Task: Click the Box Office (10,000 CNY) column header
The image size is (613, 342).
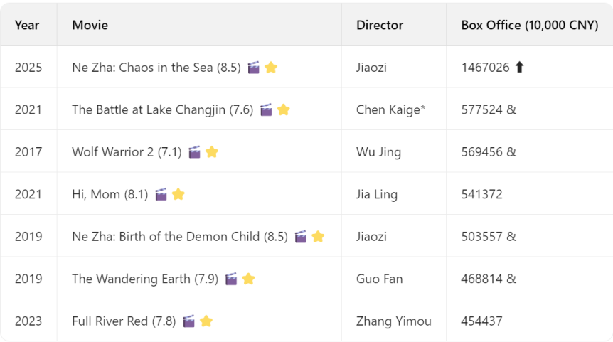Action: click(x=529, y=25)
